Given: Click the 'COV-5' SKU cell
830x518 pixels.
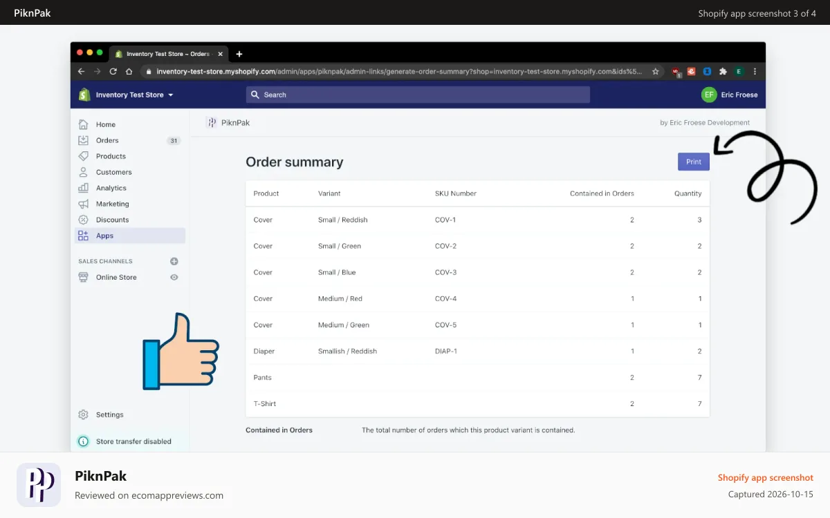Looking at the screenshot, I should tap(445, 325).
